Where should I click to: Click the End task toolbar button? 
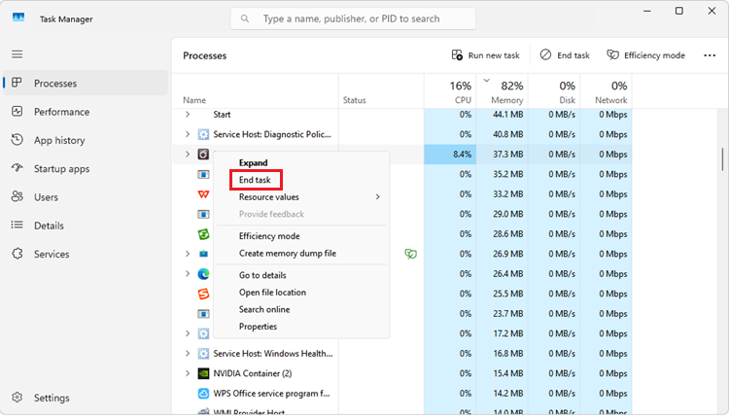[565, 55]
